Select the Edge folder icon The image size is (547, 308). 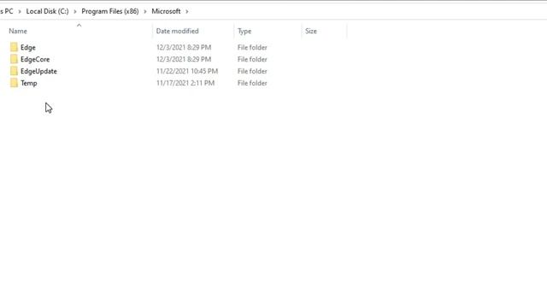[x=14, y=47]
